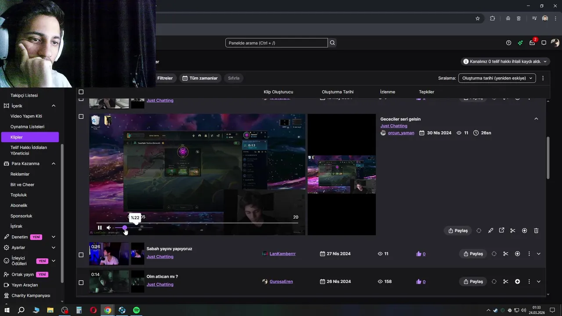The height and width of the screenshot is (316, 562).
Task: Click the featured star icon in expanded clip
Action: coord(524,230)
